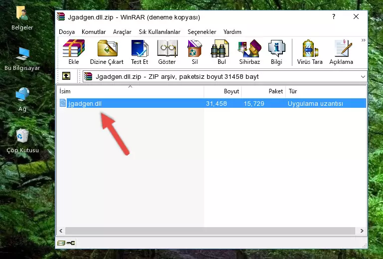Image resolution: width=383 pixels, height=259 pixels.
Task: Open the Dosya menu
Action: click(x=67, y=32)
